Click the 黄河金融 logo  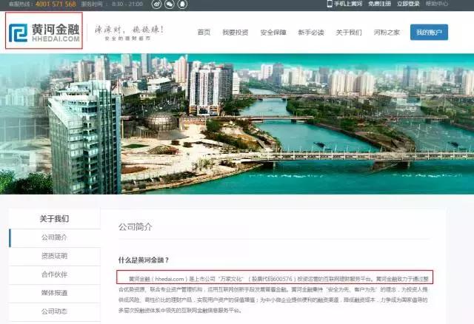point(44,32)
